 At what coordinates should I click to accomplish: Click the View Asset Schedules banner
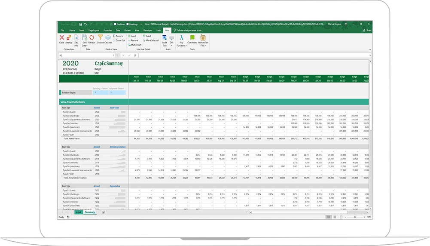click(x=214, y=102)
